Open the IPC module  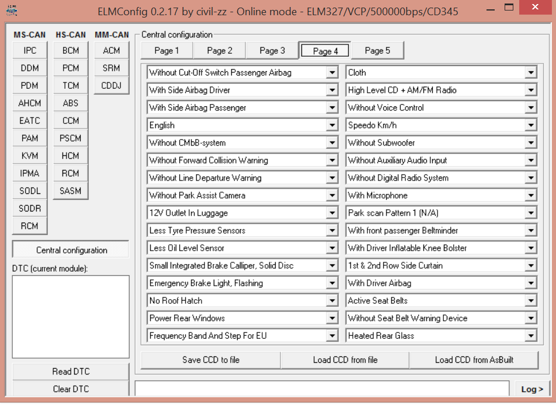(30, 51)
